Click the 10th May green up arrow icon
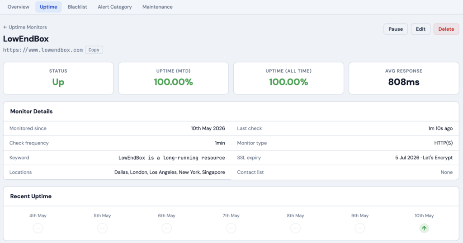Image resolution: width=463 pixels, height=243 pixels. tap(424, 228)
